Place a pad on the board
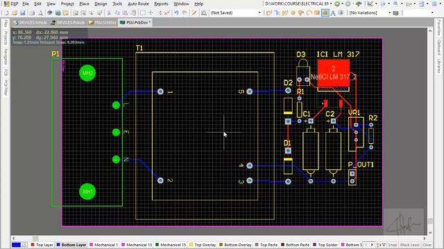444x249 pixels. pyautogui.click(x=293, y=12)
